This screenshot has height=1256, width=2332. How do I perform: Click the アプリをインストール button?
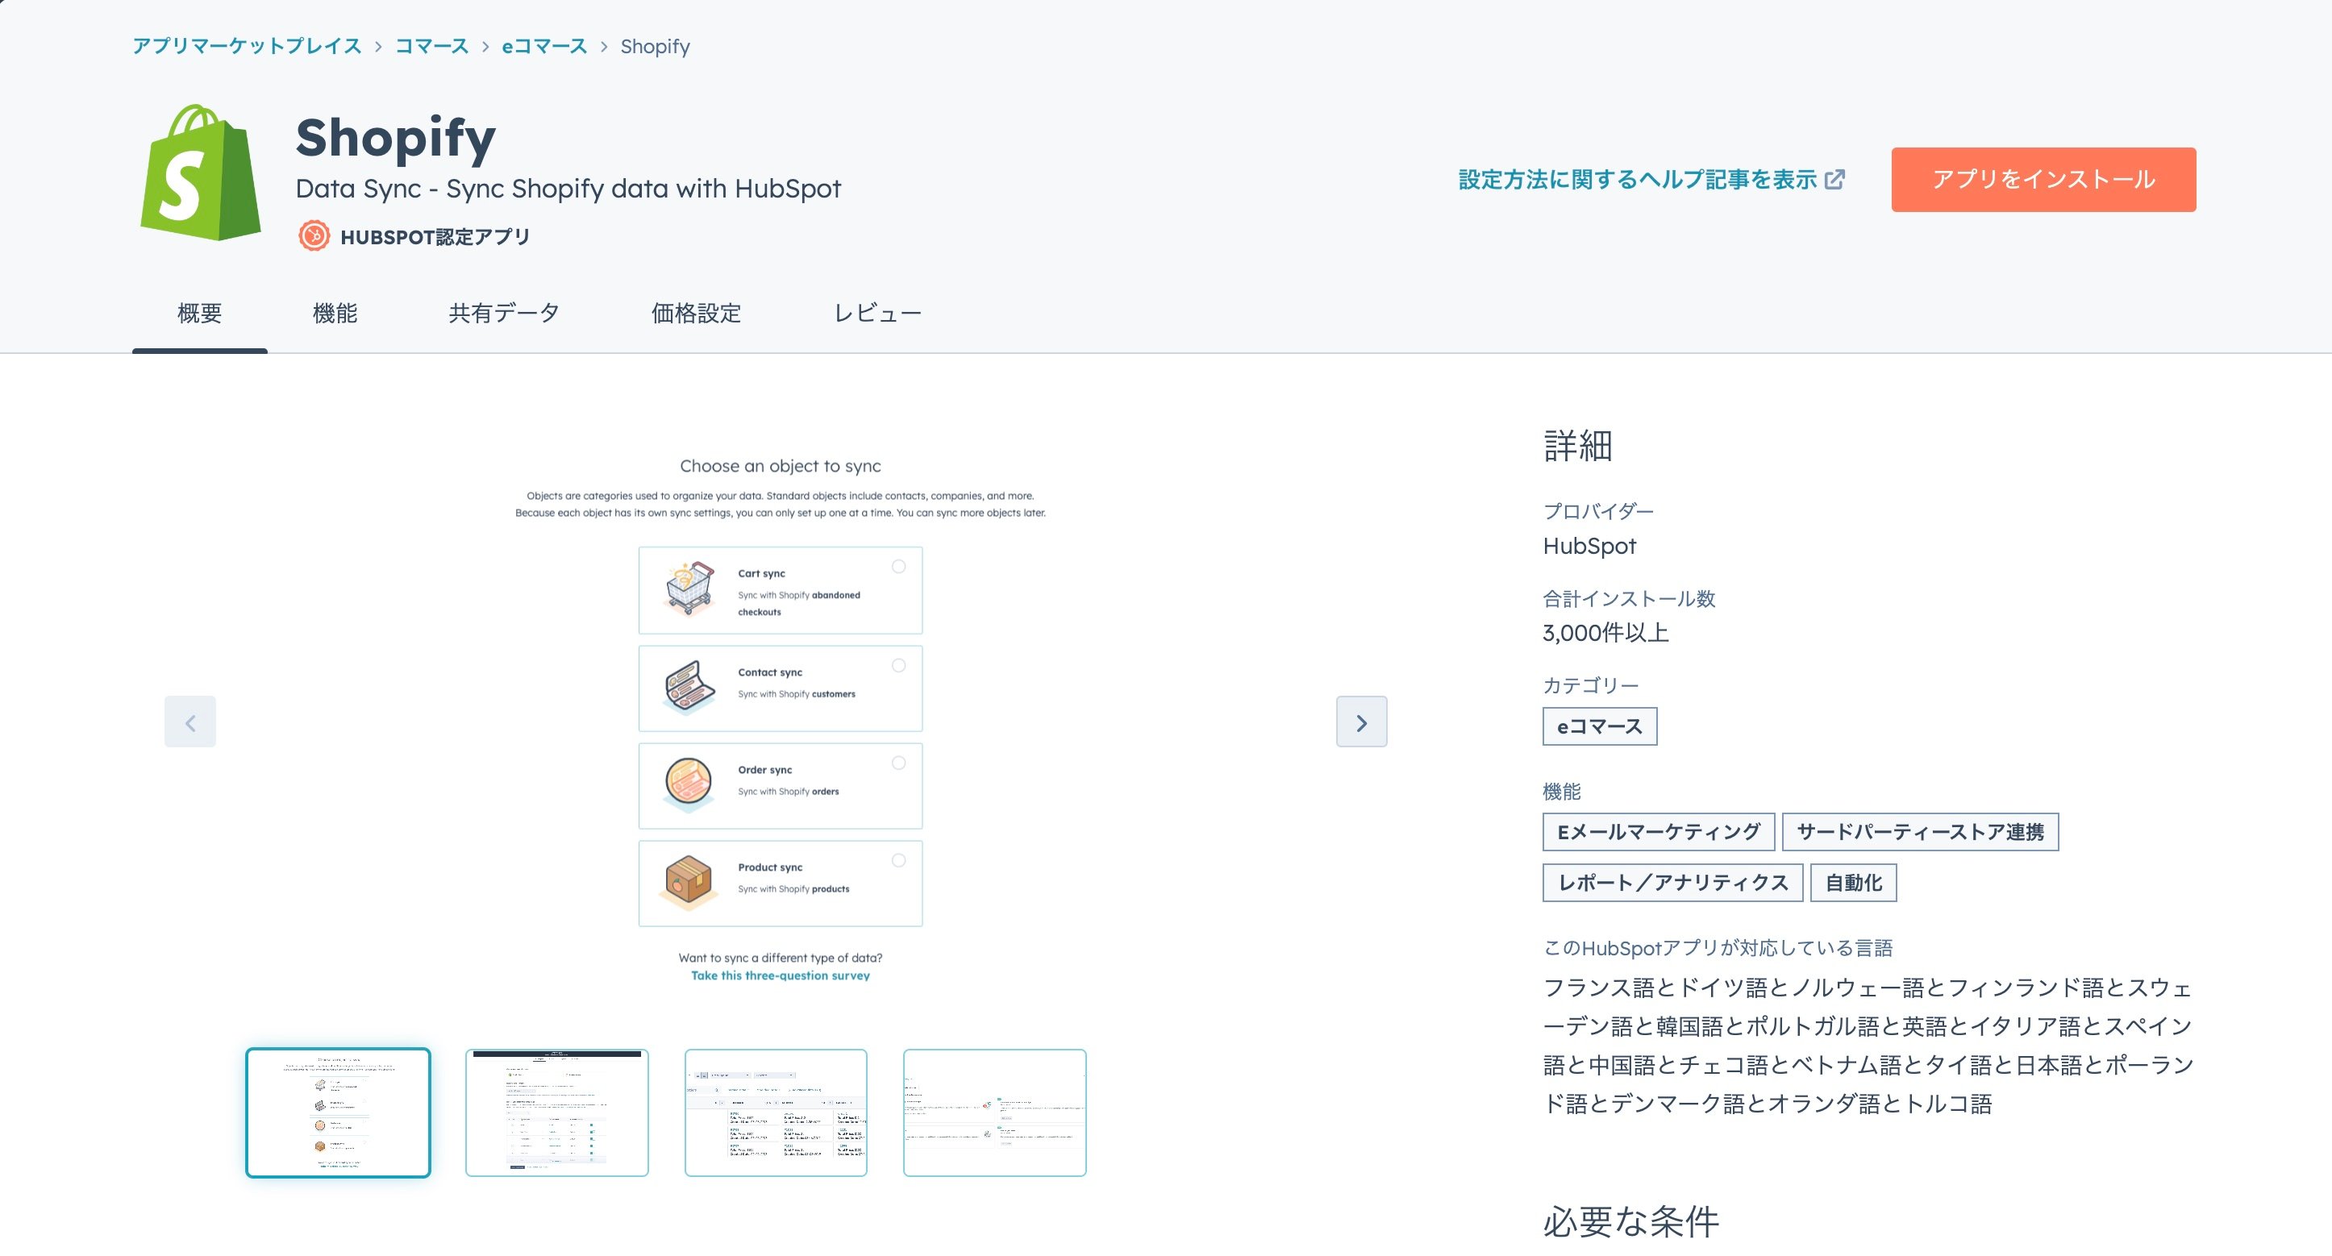(x=2043, y=179)
